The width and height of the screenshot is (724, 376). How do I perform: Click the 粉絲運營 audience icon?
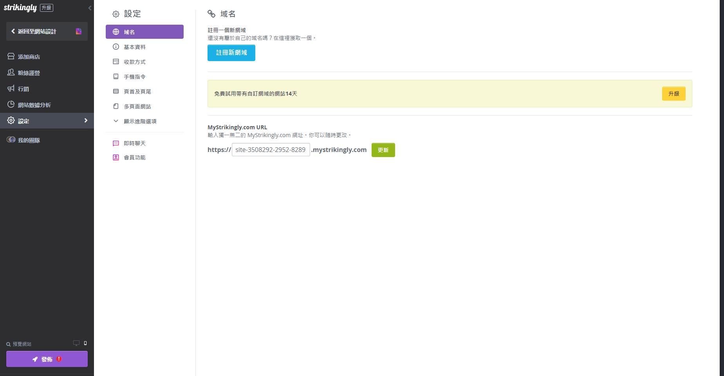coord(11,72)
